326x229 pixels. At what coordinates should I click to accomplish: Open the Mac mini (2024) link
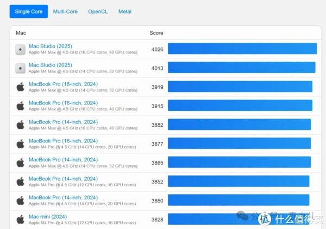pyautogui.click(x=47, y=217)
